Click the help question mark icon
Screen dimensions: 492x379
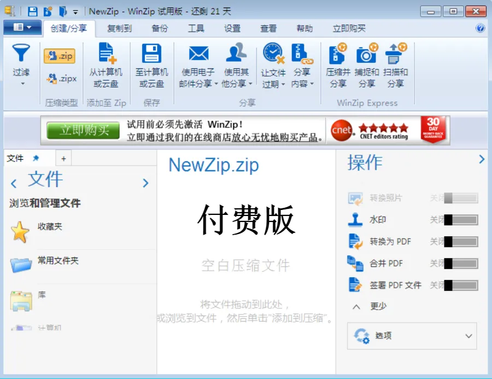click(480, 28)
